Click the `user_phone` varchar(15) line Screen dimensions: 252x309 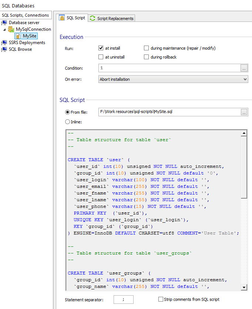pyautogui.click(x=140, y=206)
